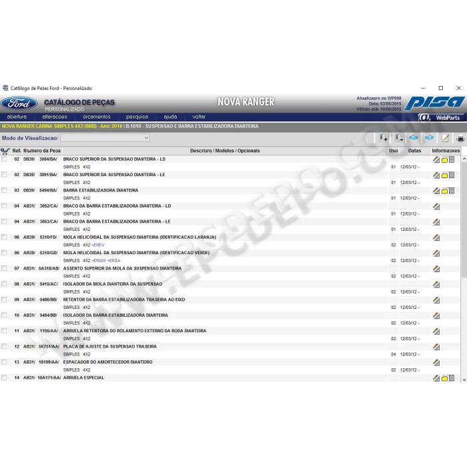The height and width of the screenshot is (467, 467).
Task: Select PLACA DE AJUSTE DA SUSPENSAO TRASEIRA
Action: point(110,346)
